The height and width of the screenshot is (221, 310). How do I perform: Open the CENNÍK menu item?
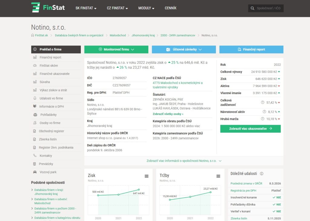click(x=170, y=8)
